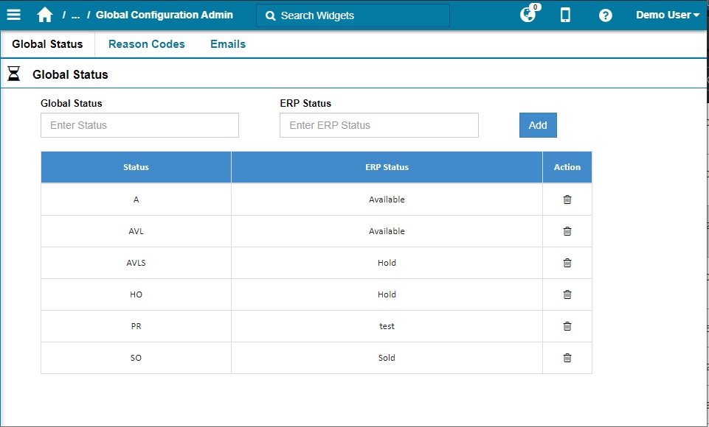This screenshot has width=709, height=427.
Task: Click the Enter ERP Status field
Action: pyautogui.click(x=378, y=125)
